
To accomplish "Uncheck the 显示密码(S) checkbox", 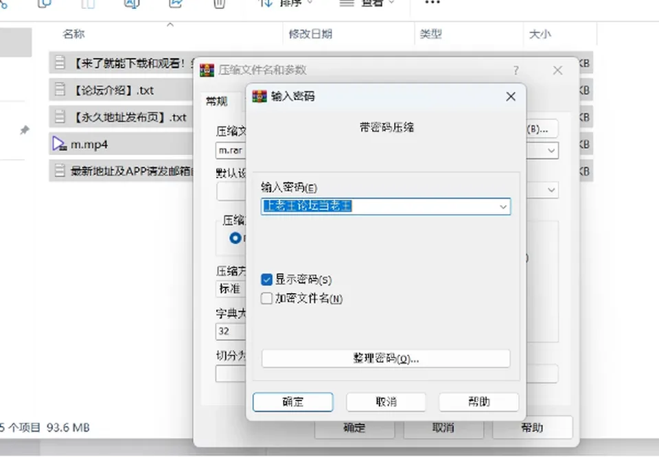I will pyautogui.click(x=266, y=280).
